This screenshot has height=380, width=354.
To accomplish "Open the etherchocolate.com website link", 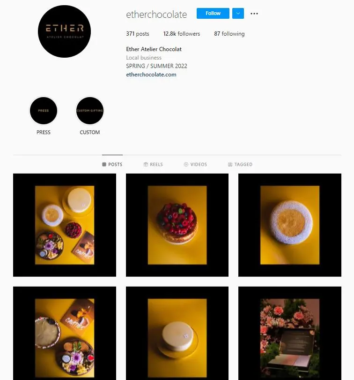I will (x=151, y=75).
